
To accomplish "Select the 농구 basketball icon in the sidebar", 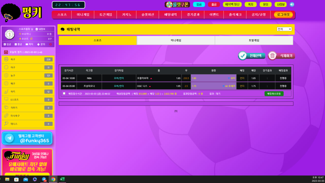I will tap(6, 75).
